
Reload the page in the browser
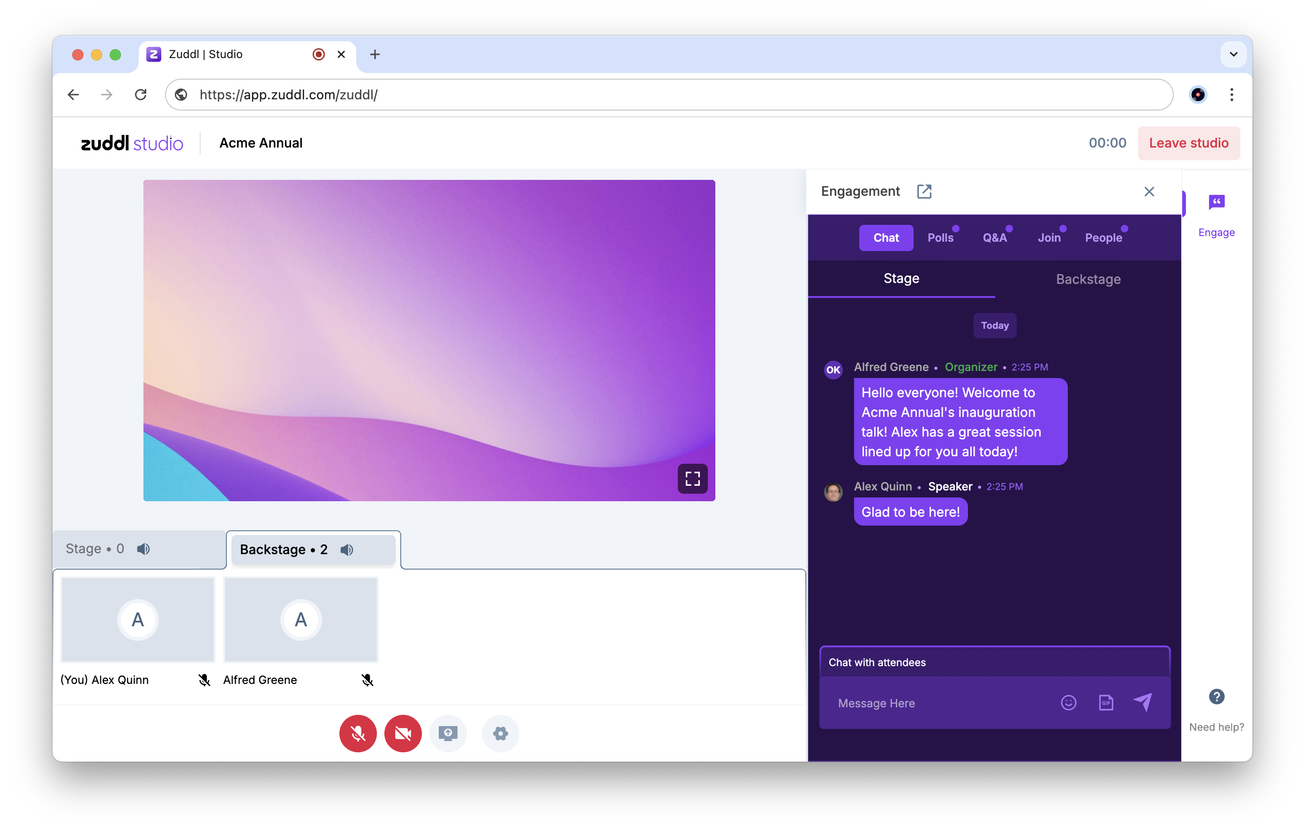pyautogui.click(x=141, y=95)
